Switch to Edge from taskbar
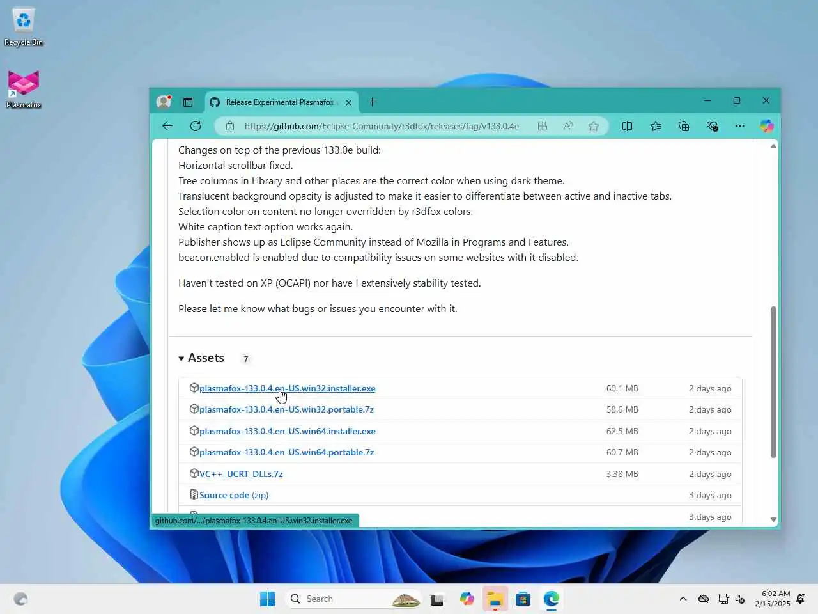Viewport: 818px width, 614px height. pos(552,599)
